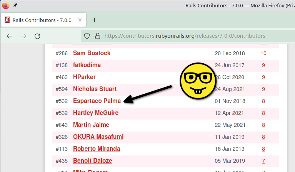Image resolution: width=295 pixels, height=172 pixels.
Task: Open Sam Bostock contributor page
Action: pyautogui.click(x=92, y=53)
